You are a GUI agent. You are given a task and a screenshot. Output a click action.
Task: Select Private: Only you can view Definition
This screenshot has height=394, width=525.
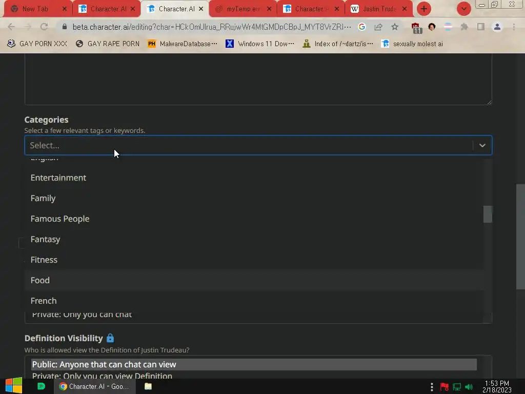coord(254,376)
